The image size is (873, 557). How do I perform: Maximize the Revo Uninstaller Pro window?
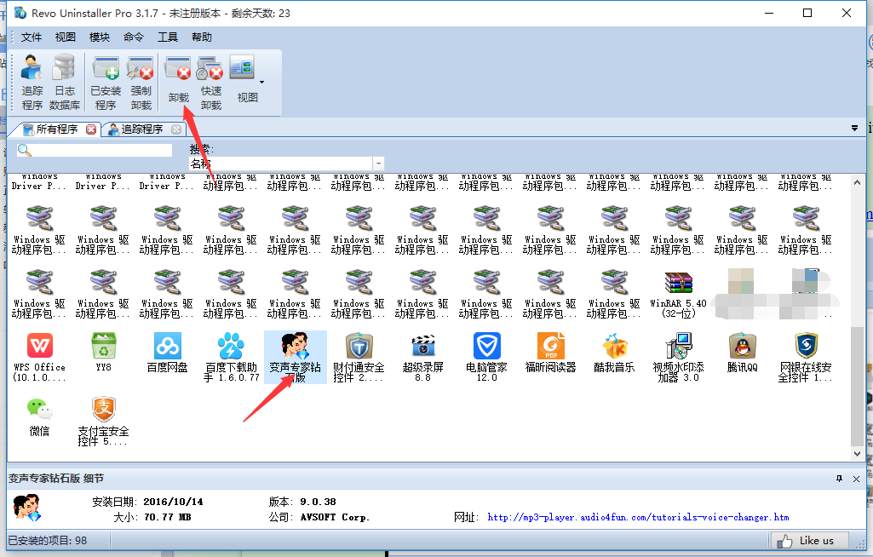[x=807, y=13]
